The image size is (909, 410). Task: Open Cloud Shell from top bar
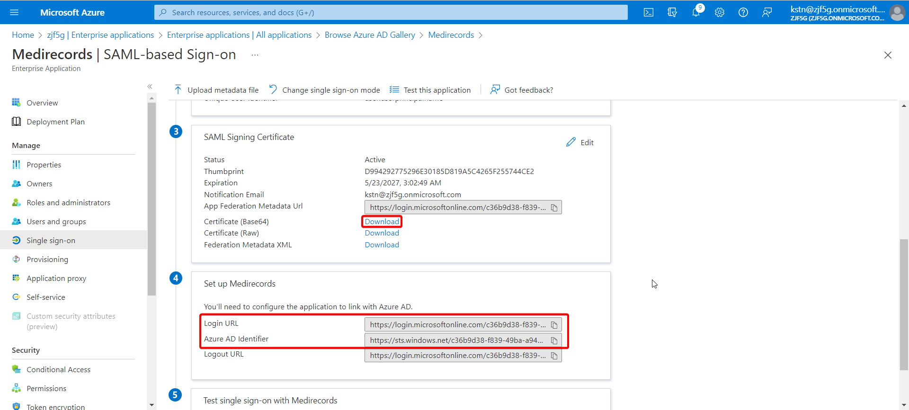pyautogui.click(x=649, y=12)
